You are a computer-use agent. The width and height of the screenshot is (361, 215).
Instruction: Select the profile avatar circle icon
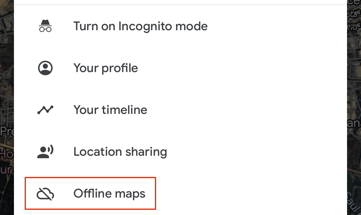pos(45,68)
